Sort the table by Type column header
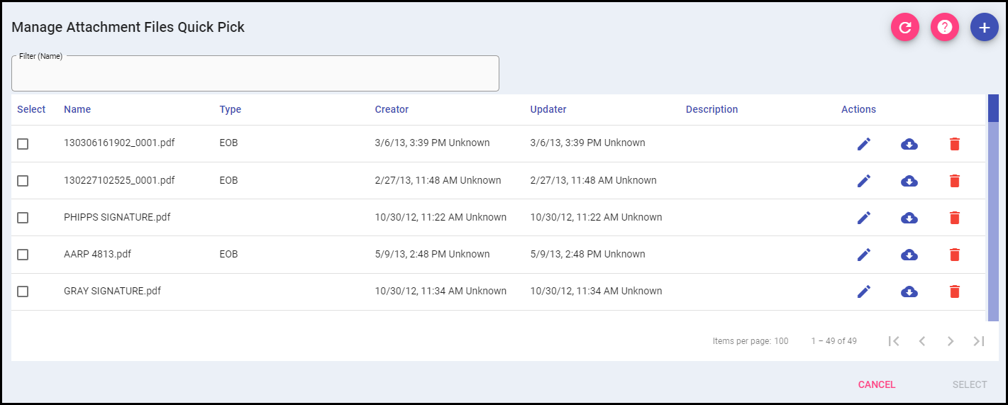 [x=230, y=109]
